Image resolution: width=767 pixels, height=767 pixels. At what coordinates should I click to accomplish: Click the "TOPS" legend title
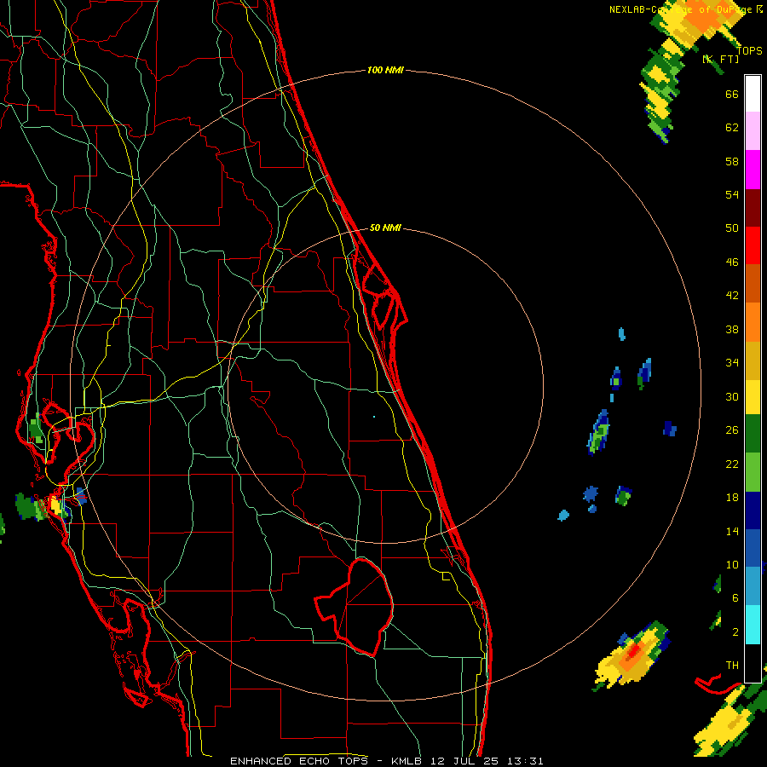pos(749,50)
